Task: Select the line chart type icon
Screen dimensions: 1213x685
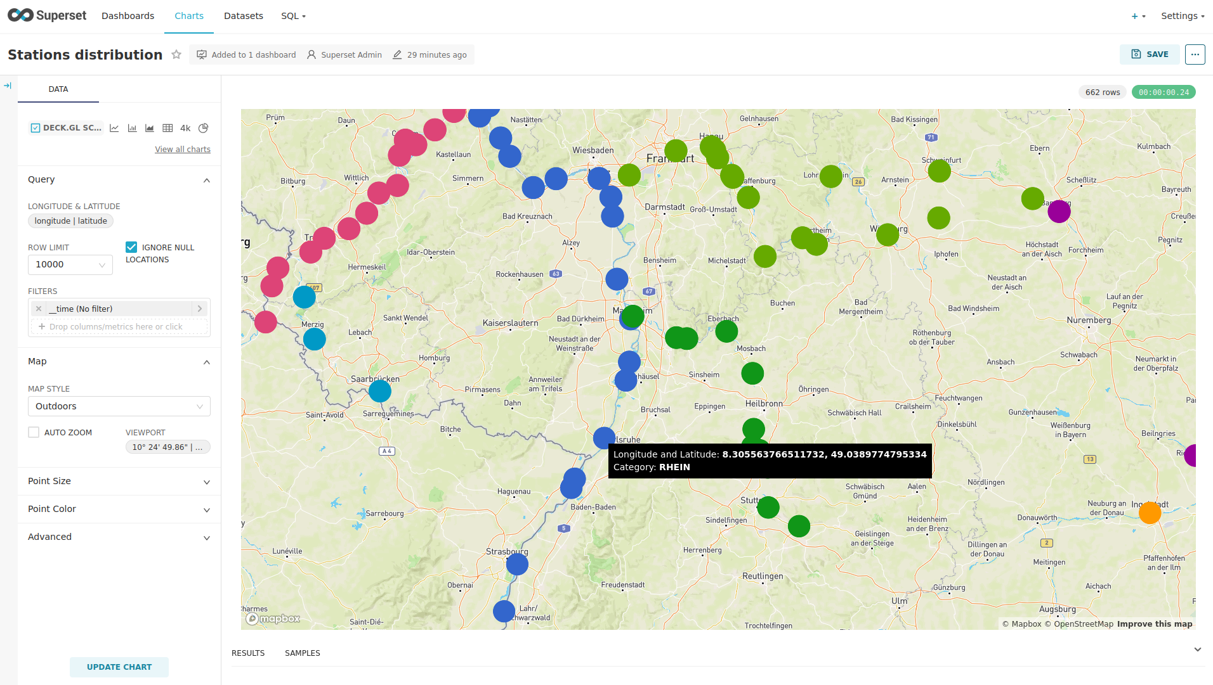Action: 114,128
